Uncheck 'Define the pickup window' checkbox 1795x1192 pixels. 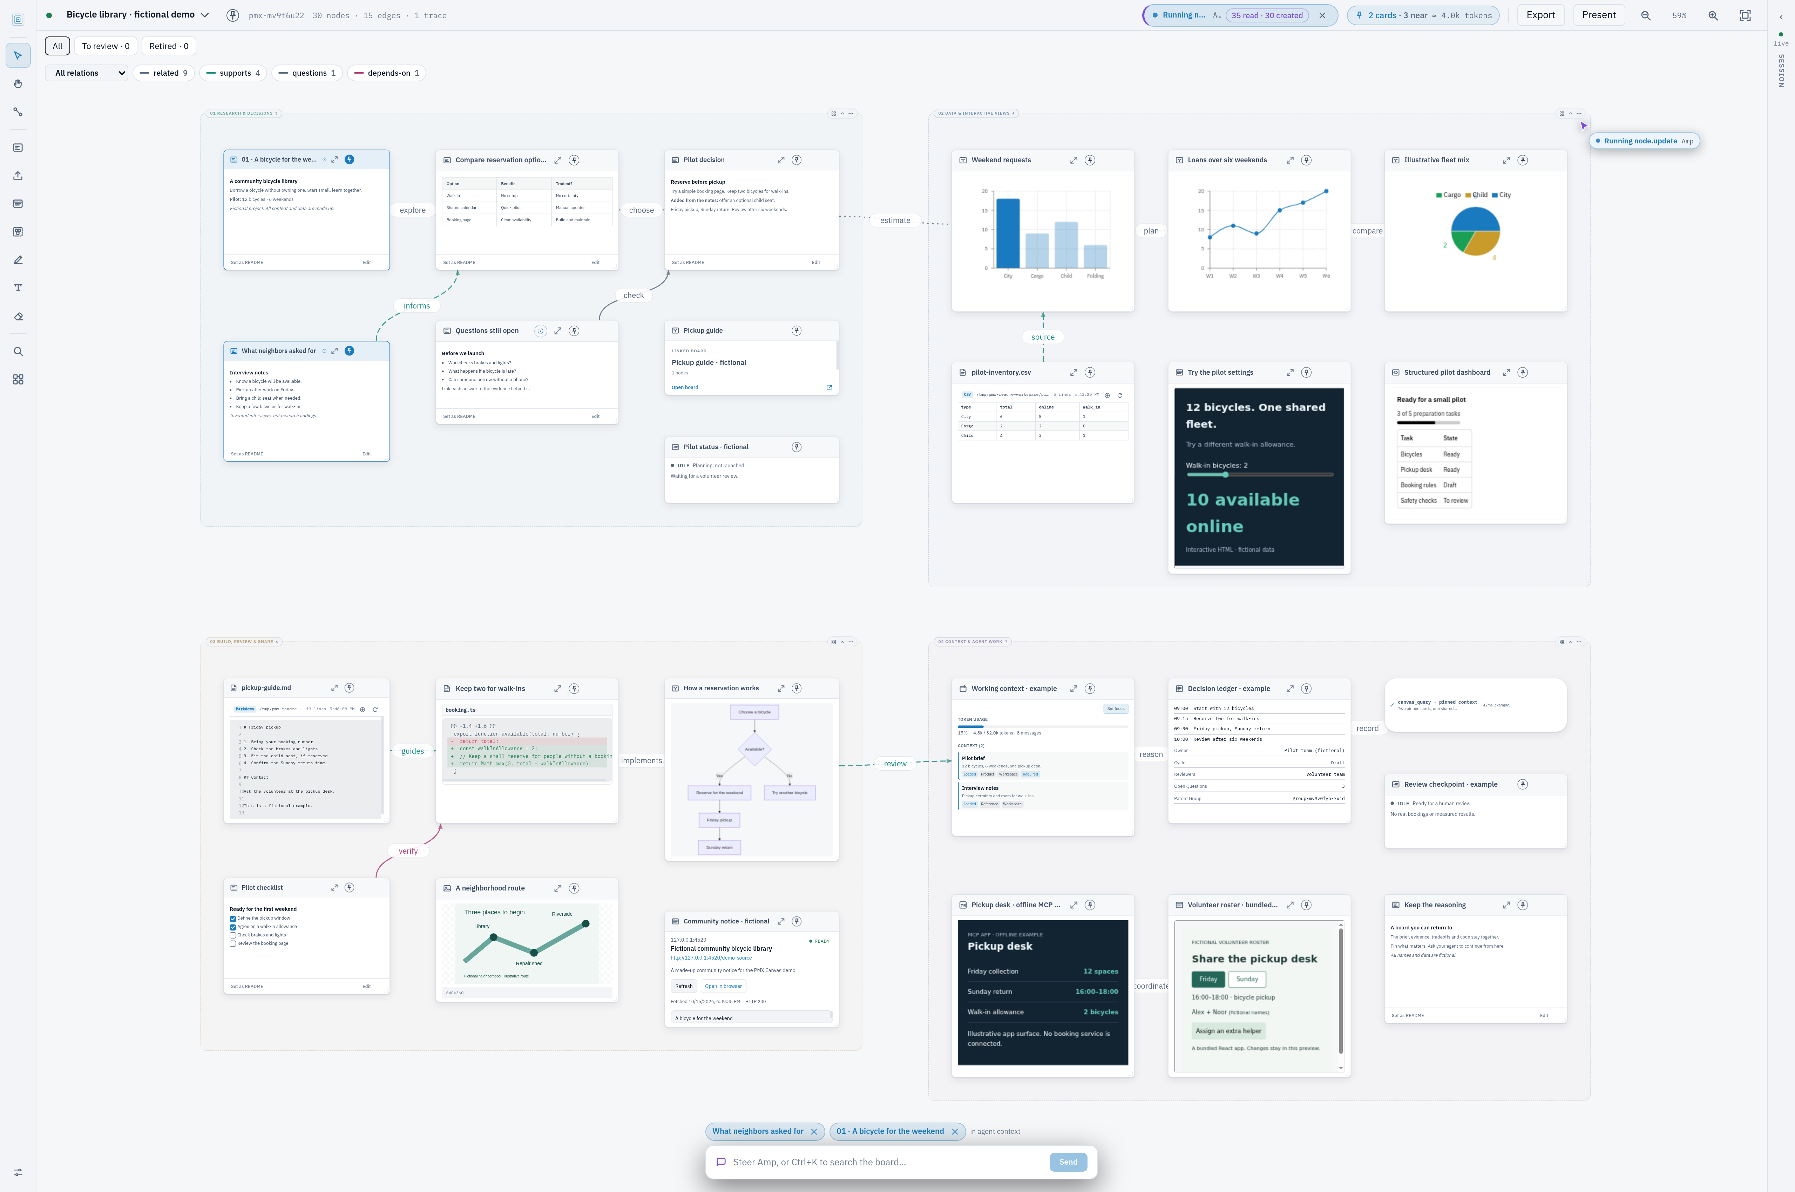click(233, 919)
